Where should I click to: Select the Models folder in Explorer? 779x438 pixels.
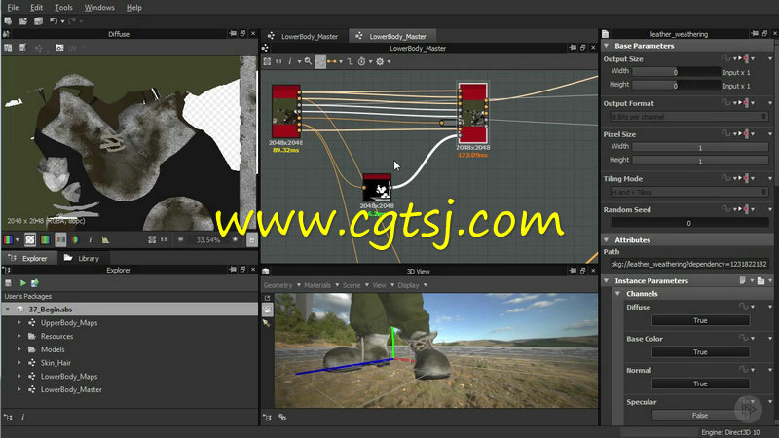coord(53,349)
